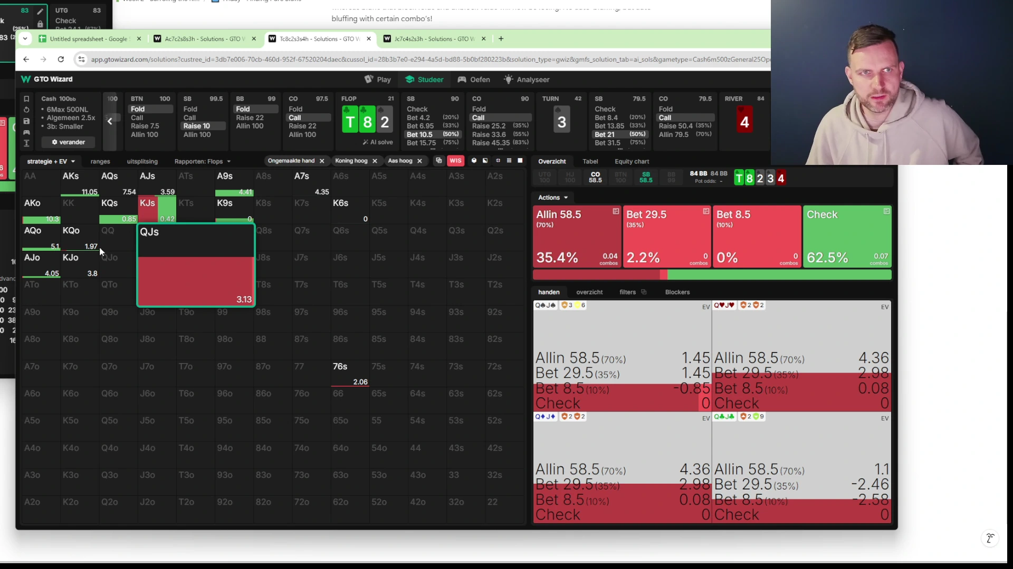Click the collapse-height icon at sidebar bottom
Screen dimensions: 1013x569
pos(26,143)
